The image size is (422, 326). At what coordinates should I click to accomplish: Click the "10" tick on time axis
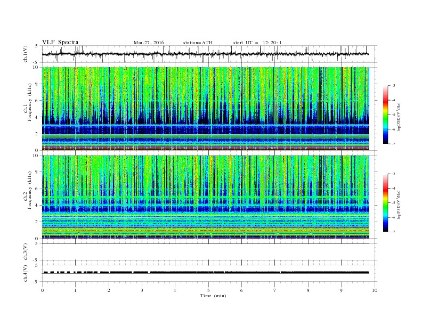tap(375, 290)
